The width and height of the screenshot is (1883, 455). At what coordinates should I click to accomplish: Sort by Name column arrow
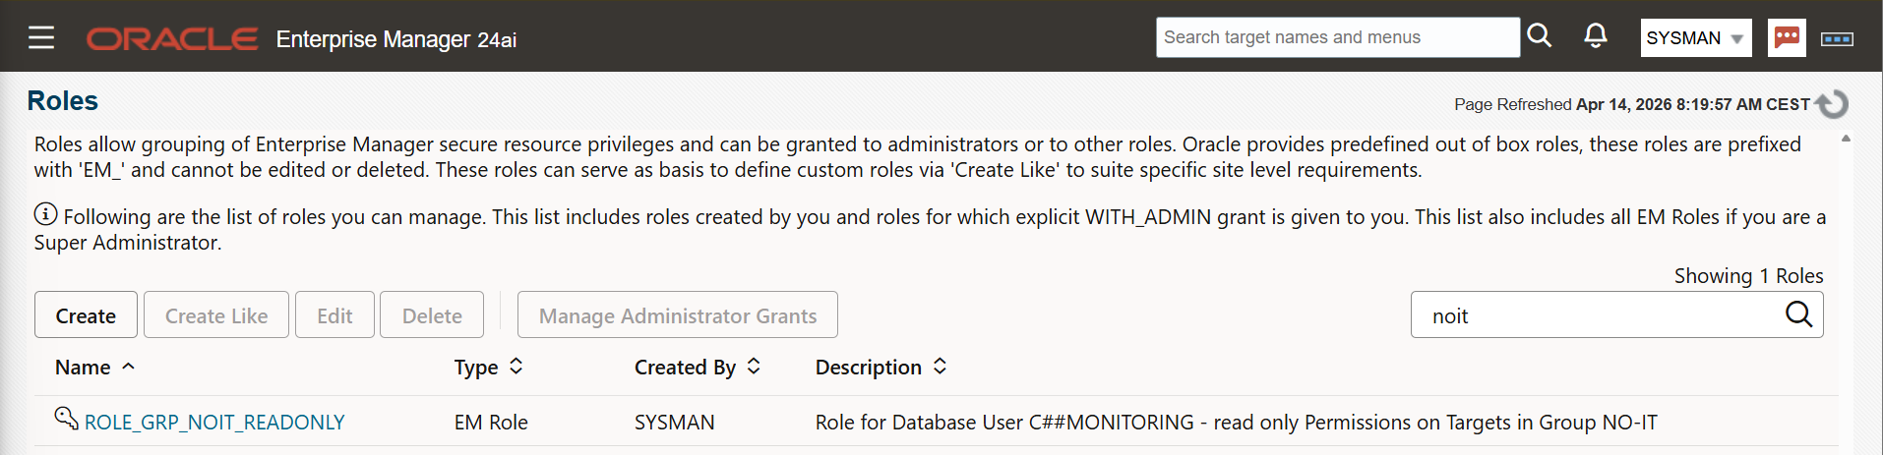tap(128, 367)
